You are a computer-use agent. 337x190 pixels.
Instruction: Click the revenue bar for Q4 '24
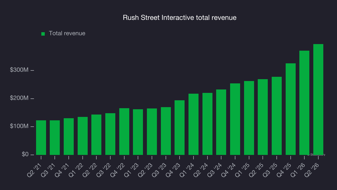[x=235, y=119]
